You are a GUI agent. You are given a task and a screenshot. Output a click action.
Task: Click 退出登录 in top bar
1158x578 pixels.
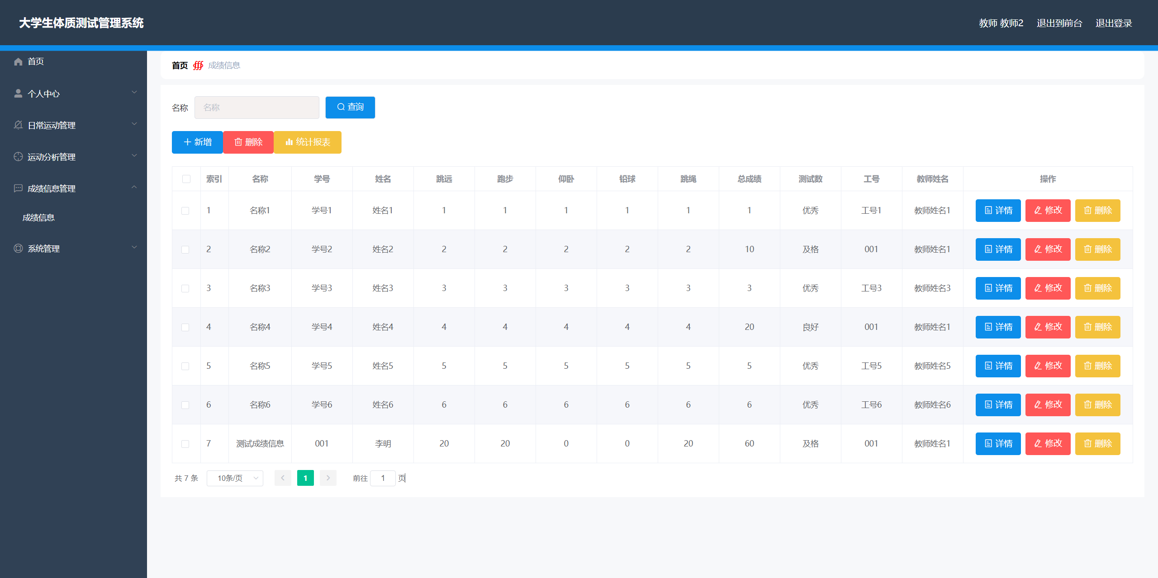tap(1114, 23)
